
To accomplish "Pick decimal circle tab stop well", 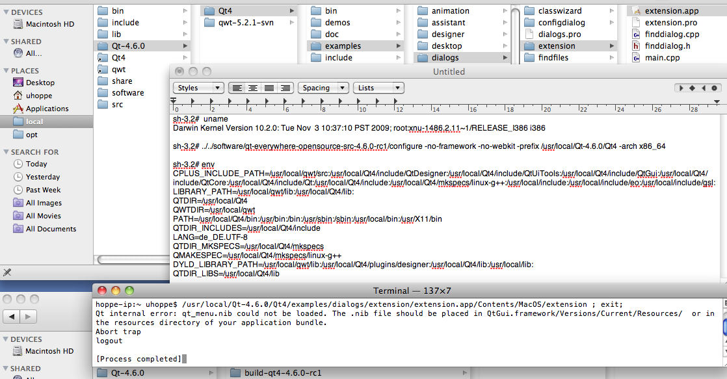I will pyautogui.click(x=715, y=88).
